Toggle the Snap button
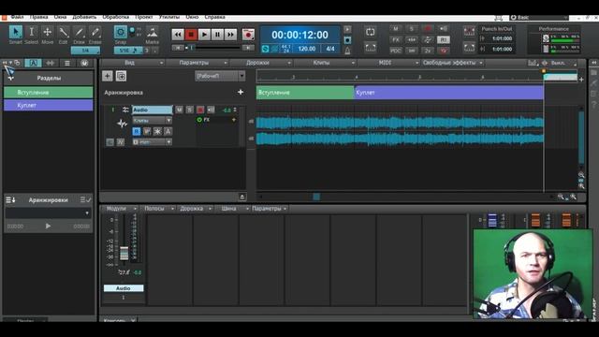 click(121, 33)
